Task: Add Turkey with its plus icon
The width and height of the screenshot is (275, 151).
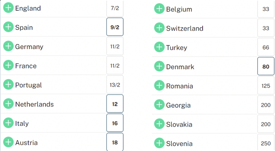Action: click(159, 47)
